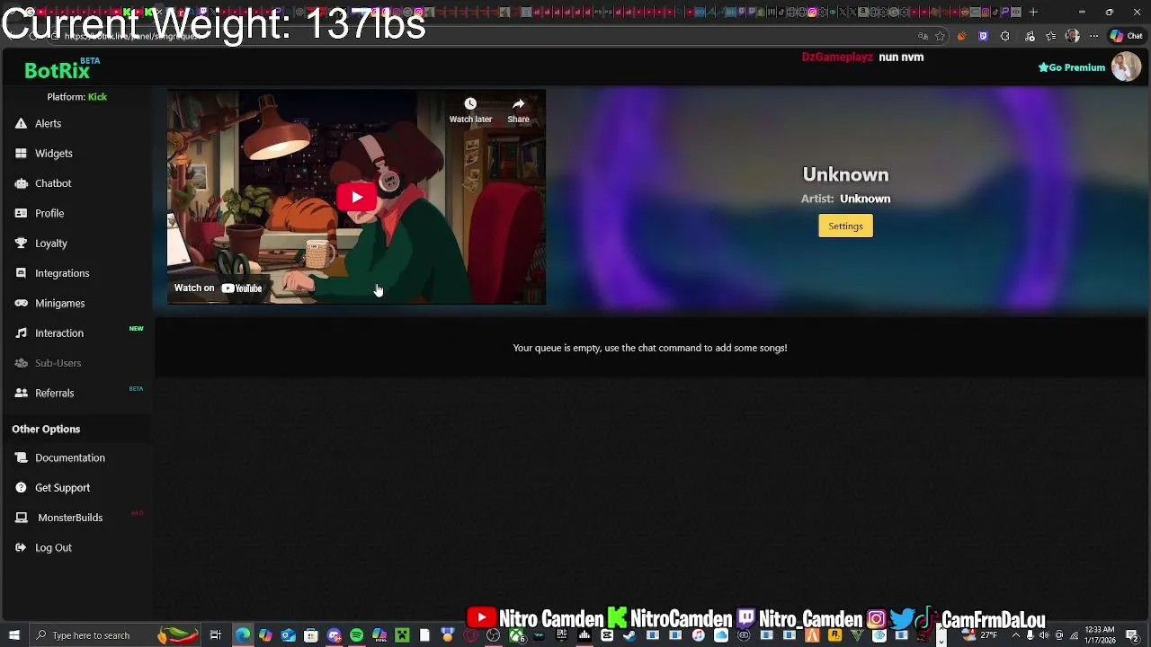
Task: Open Microsoft Edge from the taskbar
Action: pos(243,635)
